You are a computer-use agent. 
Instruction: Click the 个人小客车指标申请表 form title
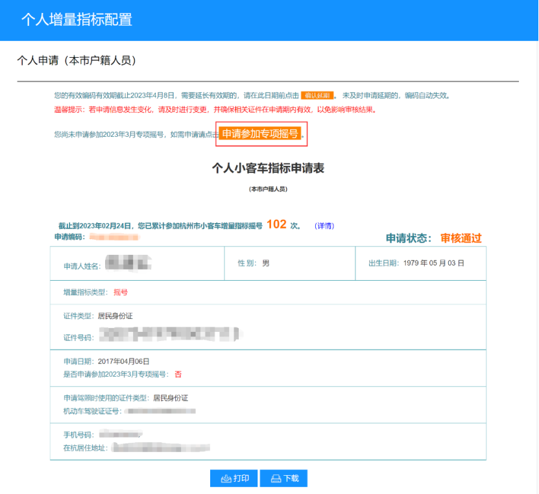click(268, 168)
